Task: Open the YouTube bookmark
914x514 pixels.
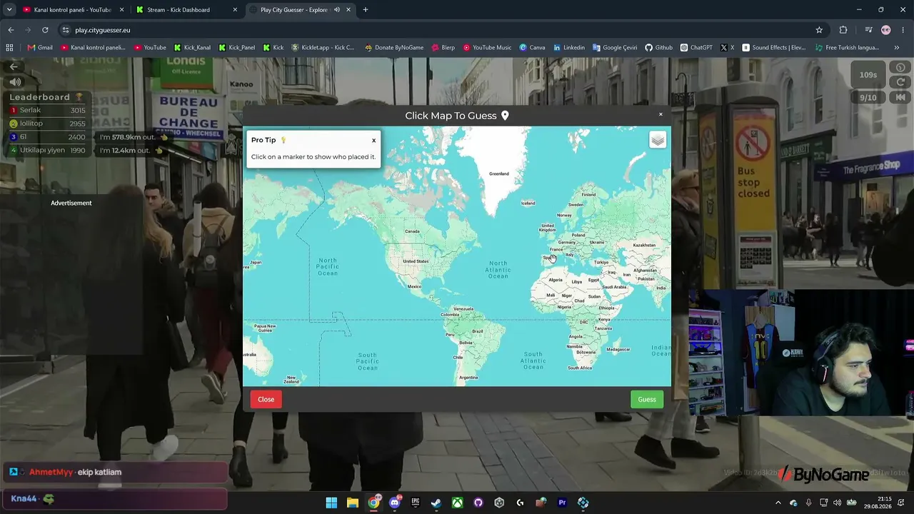Action: [x=150, y=48]
